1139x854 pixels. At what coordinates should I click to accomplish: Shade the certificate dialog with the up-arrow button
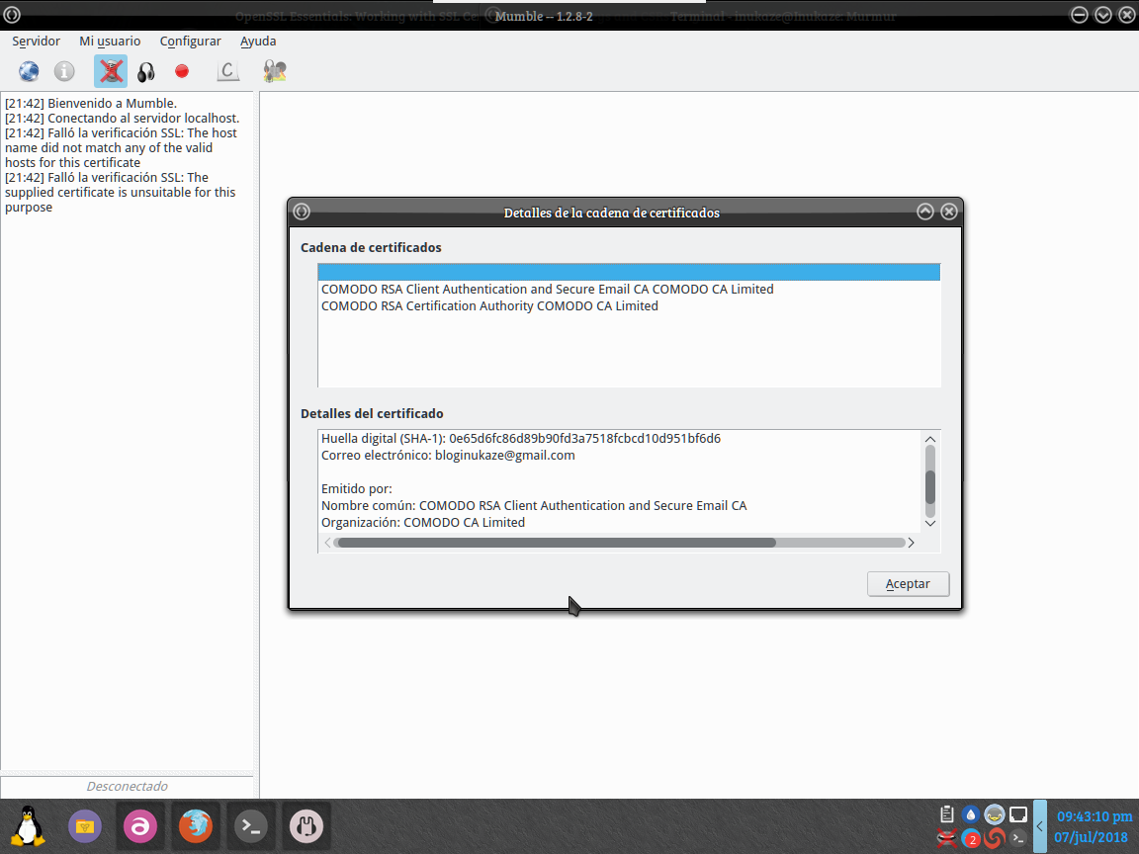point(924,212)
